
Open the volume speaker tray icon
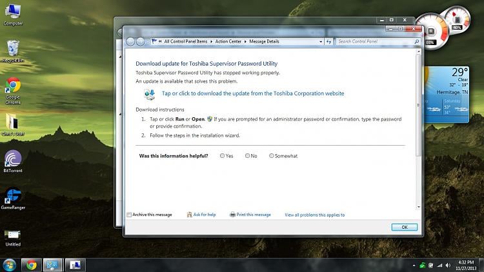(x=449, y=265)
